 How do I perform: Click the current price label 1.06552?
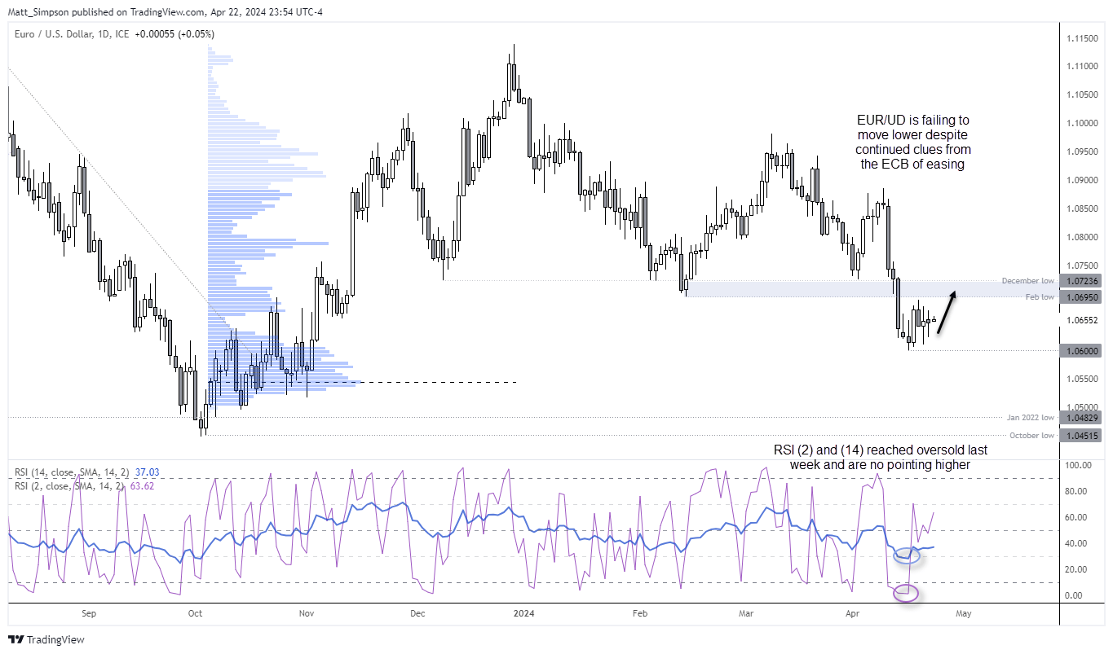tap(1081, 320)
